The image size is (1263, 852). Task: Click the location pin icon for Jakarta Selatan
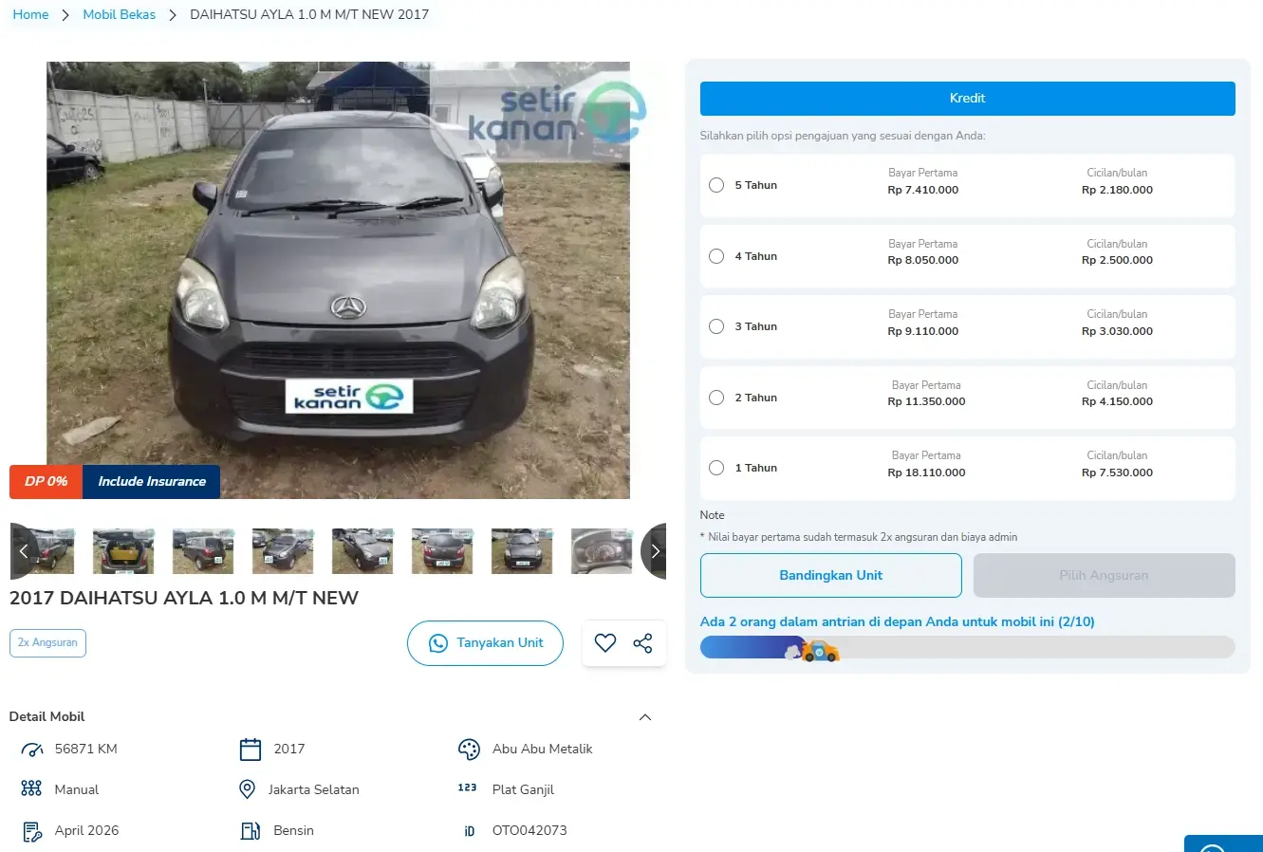(247, 789)
